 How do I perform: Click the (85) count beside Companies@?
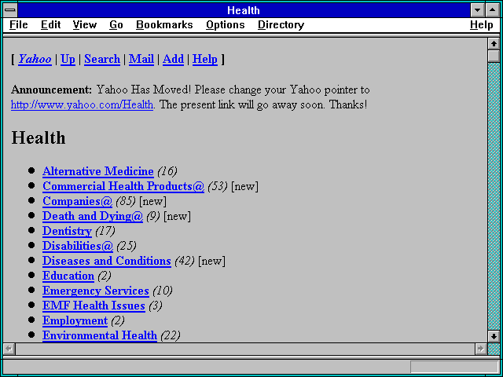click(x=126, y=201)
